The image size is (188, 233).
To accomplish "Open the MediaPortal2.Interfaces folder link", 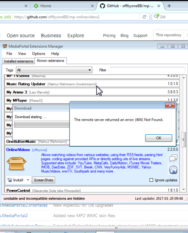I will click(24, 205).
